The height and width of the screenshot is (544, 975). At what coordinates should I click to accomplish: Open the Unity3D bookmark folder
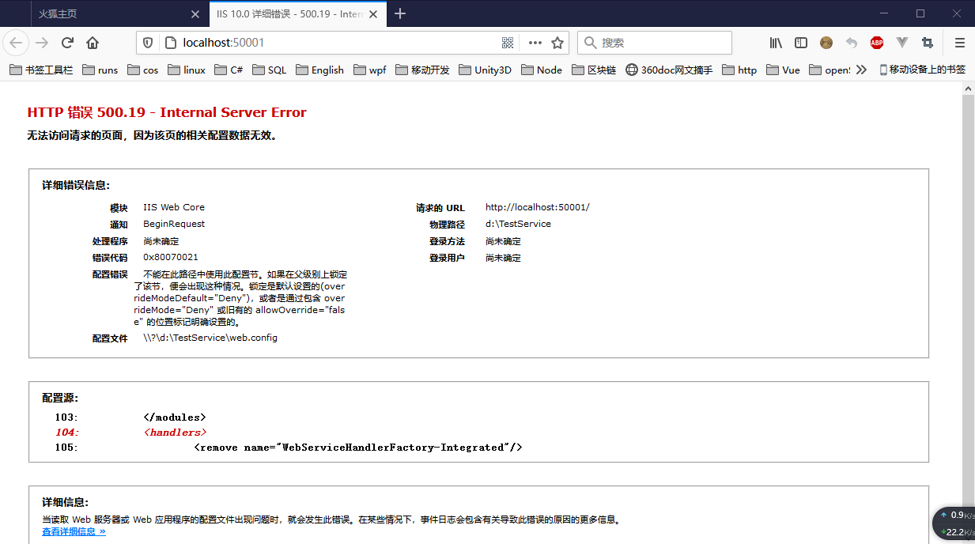click(x=485, y=70)
